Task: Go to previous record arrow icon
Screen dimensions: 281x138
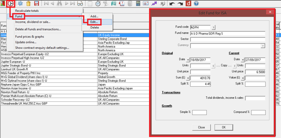Action: coord(52,3)
